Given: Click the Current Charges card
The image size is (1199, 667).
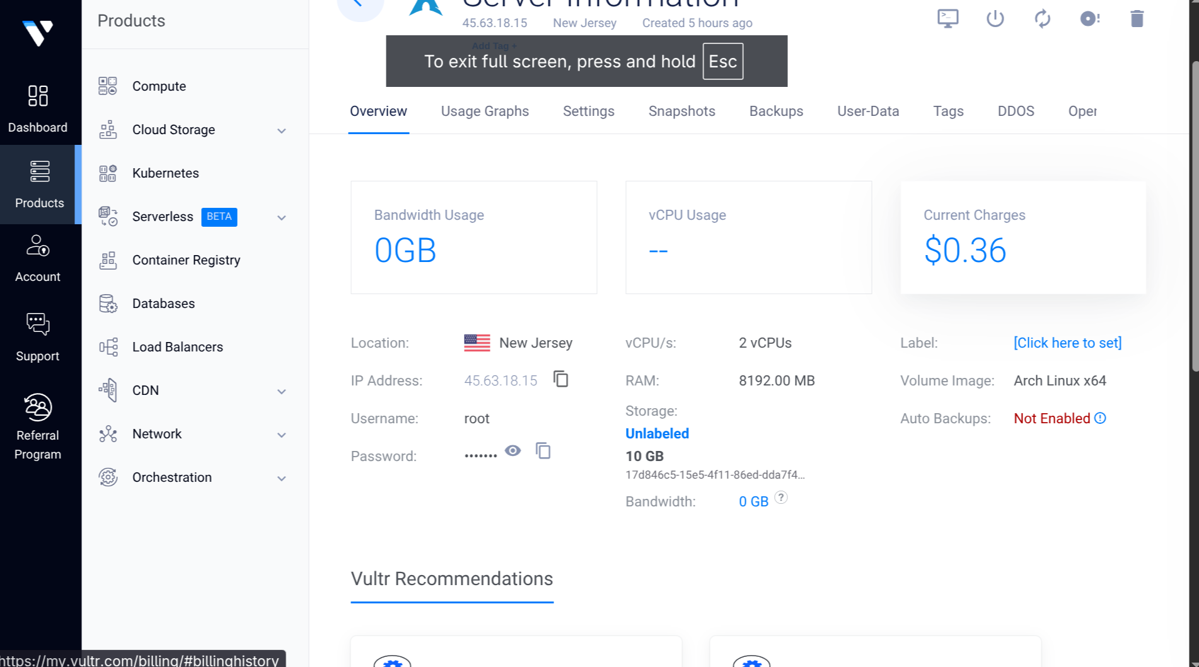Looking at the screenshot, I should (x=1022, y=237).
